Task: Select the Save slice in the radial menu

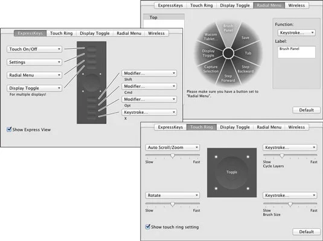Action: point(245,37)
